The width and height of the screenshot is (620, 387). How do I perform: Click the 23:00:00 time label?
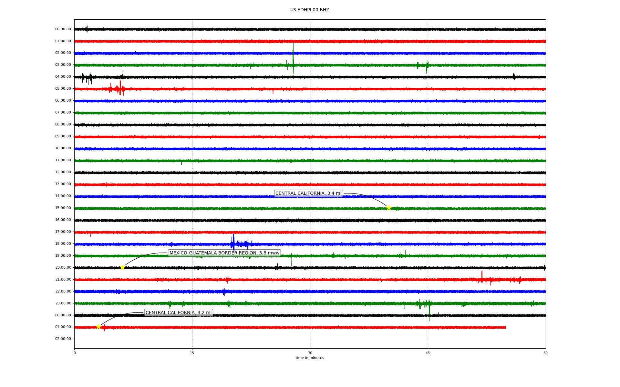point(63,303)
